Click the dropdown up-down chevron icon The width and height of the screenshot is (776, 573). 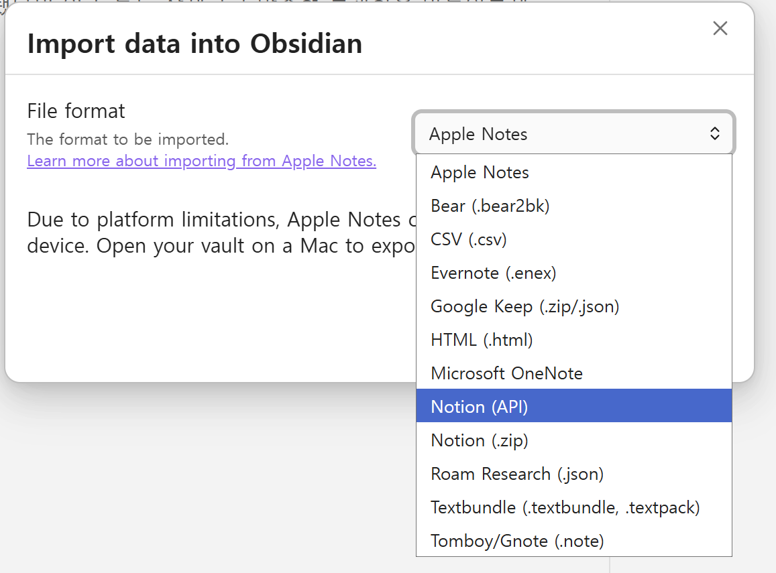pos(715,133)
